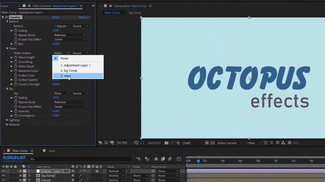The width and height of the screenshot is (325, 182).
Task: Toggle the Scaling stopwatch under Bottom
Action: click(x=16, y=31)
